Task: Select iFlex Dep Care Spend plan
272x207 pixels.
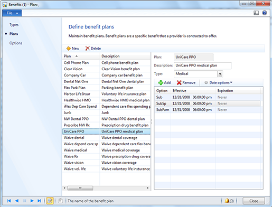Action: 106,107
